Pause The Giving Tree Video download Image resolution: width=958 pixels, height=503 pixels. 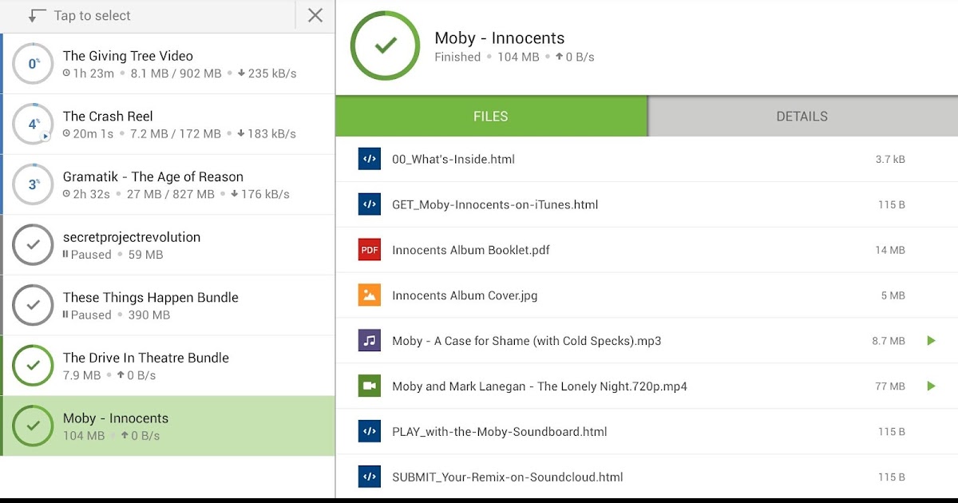[33, 63]
